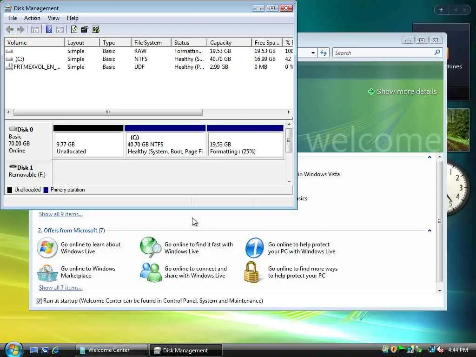Open the View menu
This screenshot has height=357, width=476.
pos(53,18)
